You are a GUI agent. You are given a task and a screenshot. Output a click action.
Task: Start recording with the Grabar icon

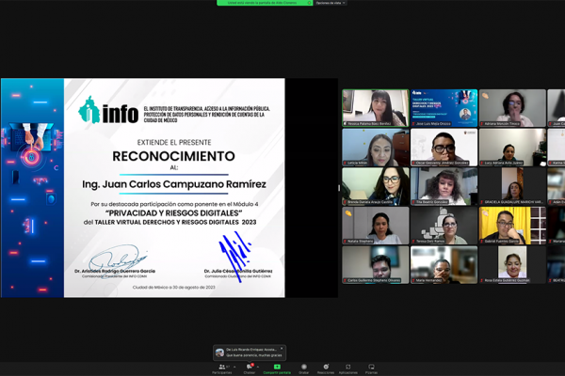[x=304, y=367]
